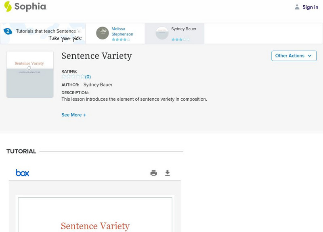Open the Sentence Variety tutorial thumbnail
This screenshot has width=323, height=232.
pyautogui.click(x=30, y=74)
